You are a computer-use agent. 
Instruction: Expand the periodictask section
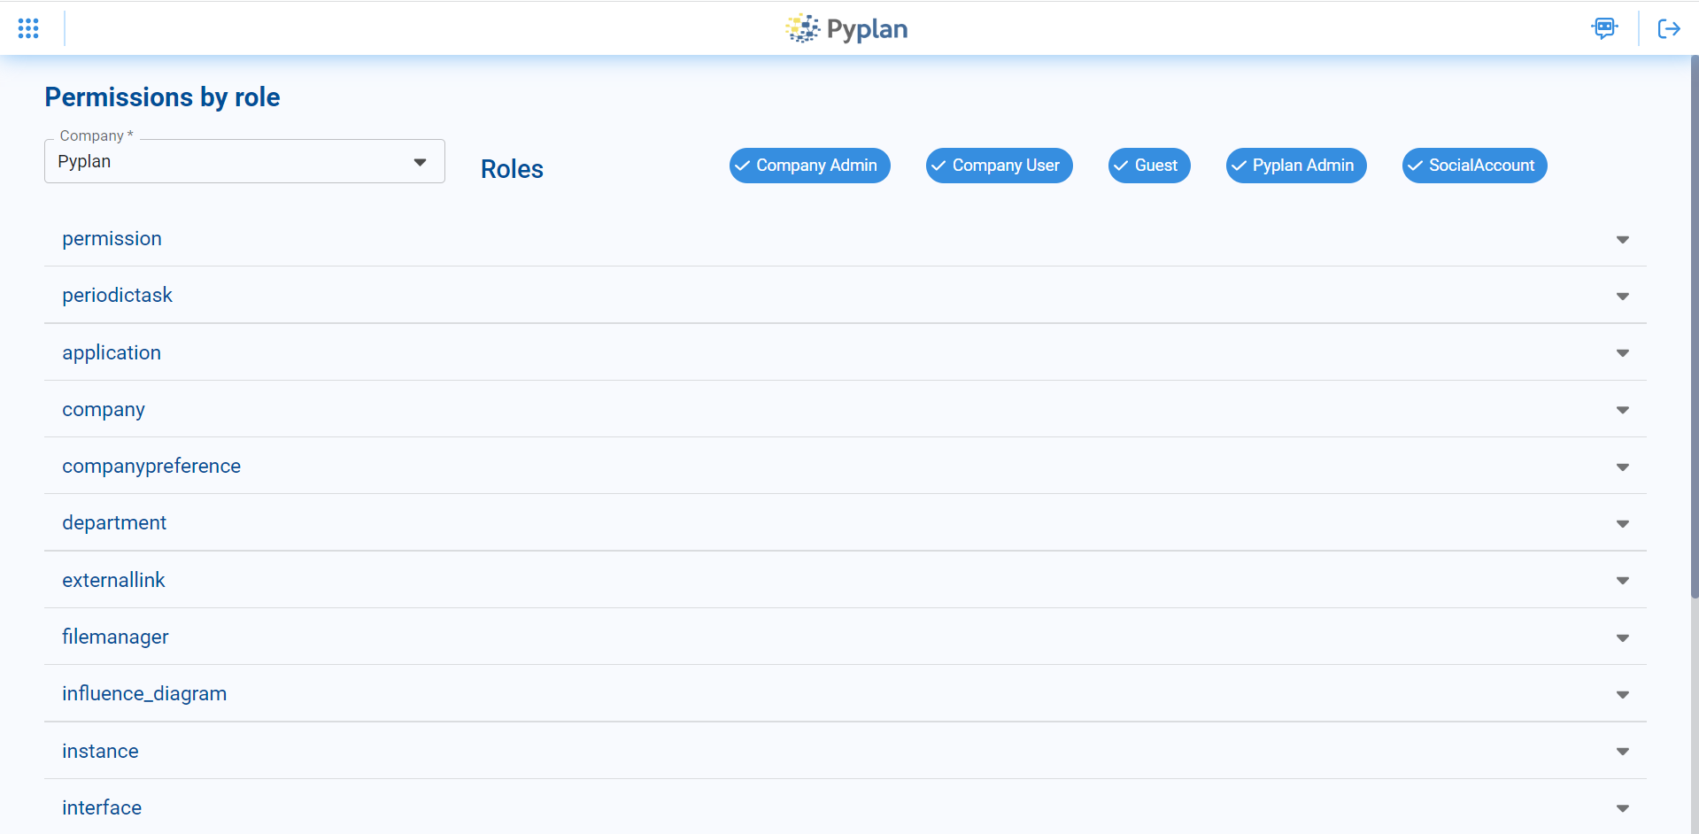[x=1622, y=296]
